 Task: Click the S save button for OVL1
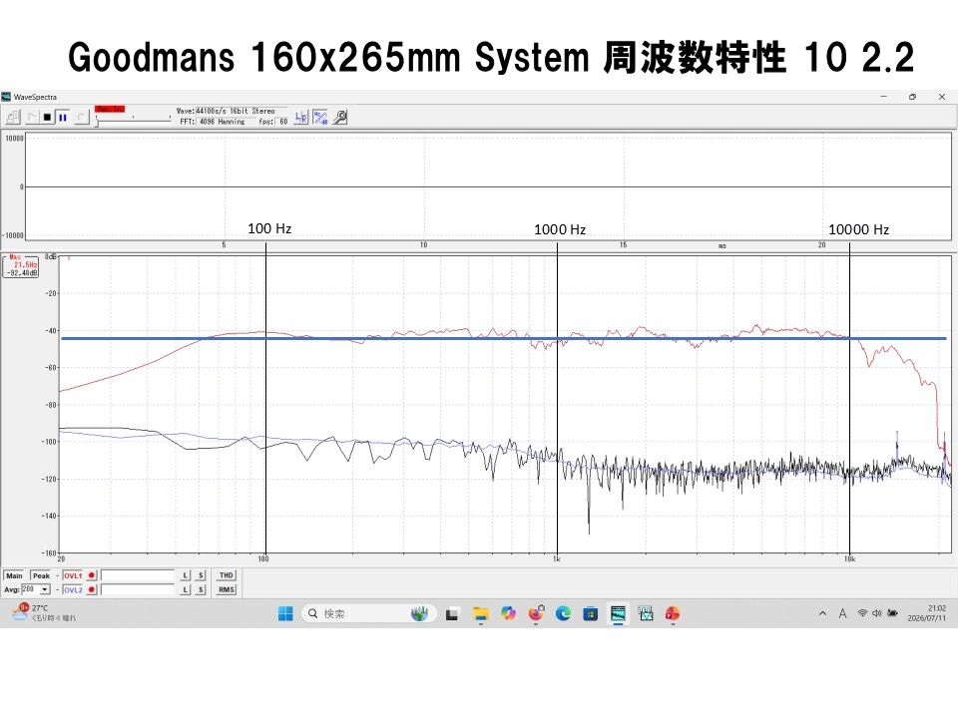[x=201, y=575]
